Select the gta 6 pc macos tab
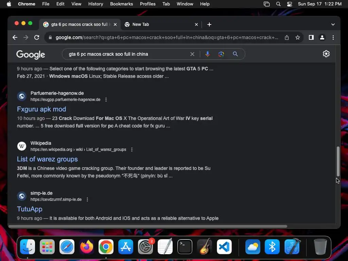 tap(80, 24)
